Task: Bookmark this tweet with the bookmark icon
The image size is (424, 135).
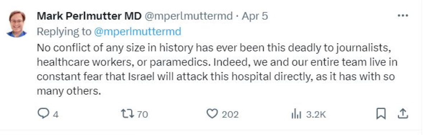Action: pyautogui.click(x=381, y=114)
